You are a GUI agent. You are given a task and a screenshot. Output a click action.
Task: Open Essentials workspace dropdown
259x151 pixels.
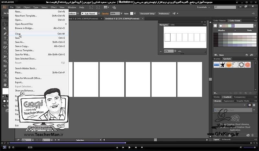point(203,7)
